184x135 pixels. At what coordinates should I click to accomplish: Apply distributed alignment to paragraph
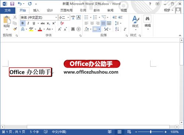(x=109, y=23)
